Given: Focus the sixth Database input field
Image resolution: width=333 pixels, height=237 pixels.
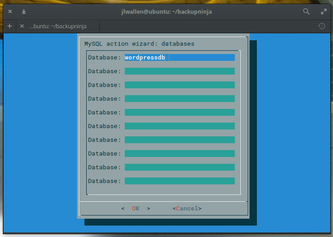Looking at the screenshot, I should (179, 126).
